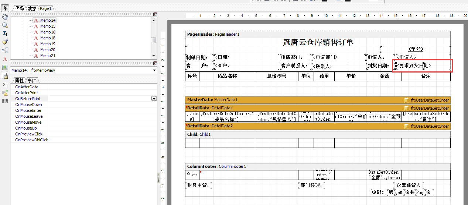Insert a text memo object
Viewport: 468px width, 205px height.
tap(5, 59)
